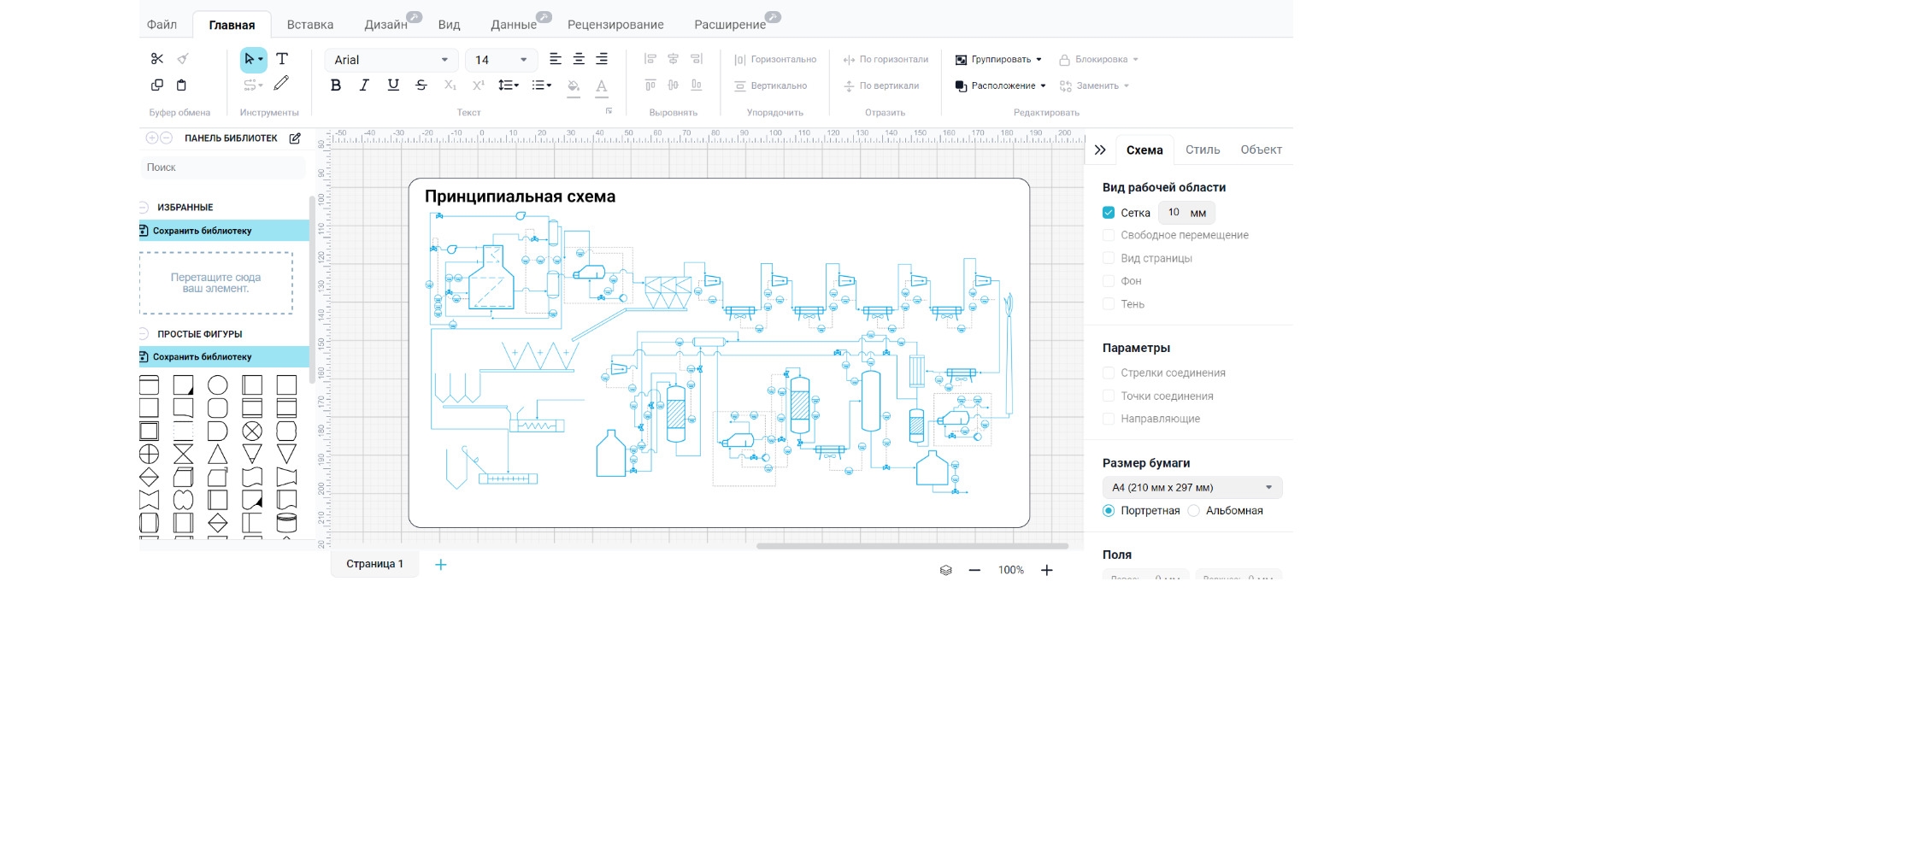The width and height of the screenshot is (1924, 863).
Task: Toggle Italic formatting
Action: coord(364,85)
